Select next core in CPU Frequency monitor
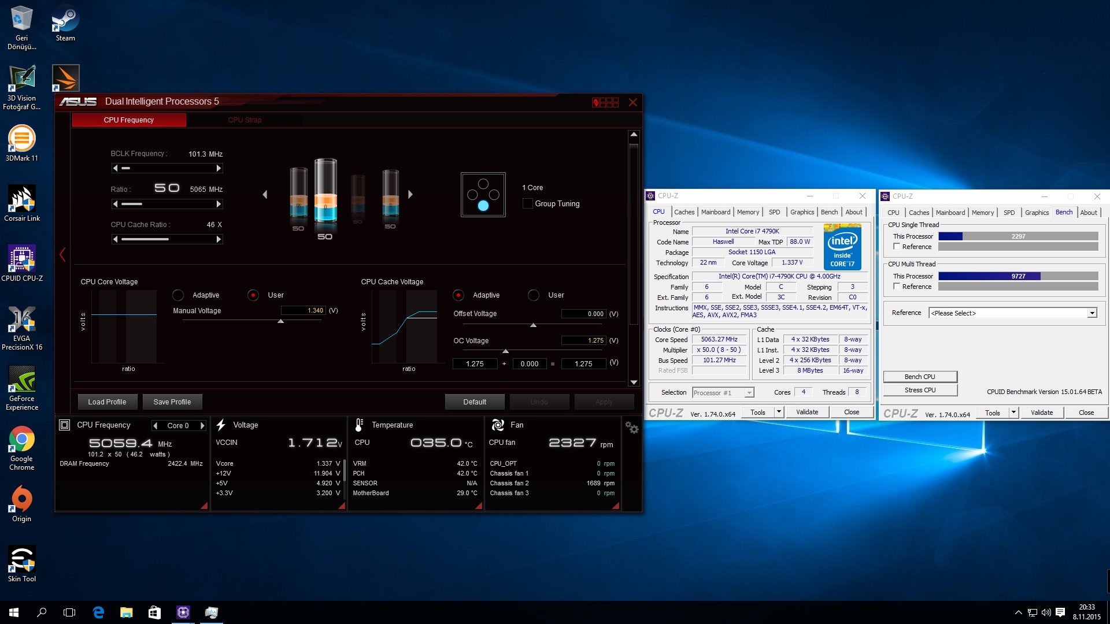 coord(202,426)
